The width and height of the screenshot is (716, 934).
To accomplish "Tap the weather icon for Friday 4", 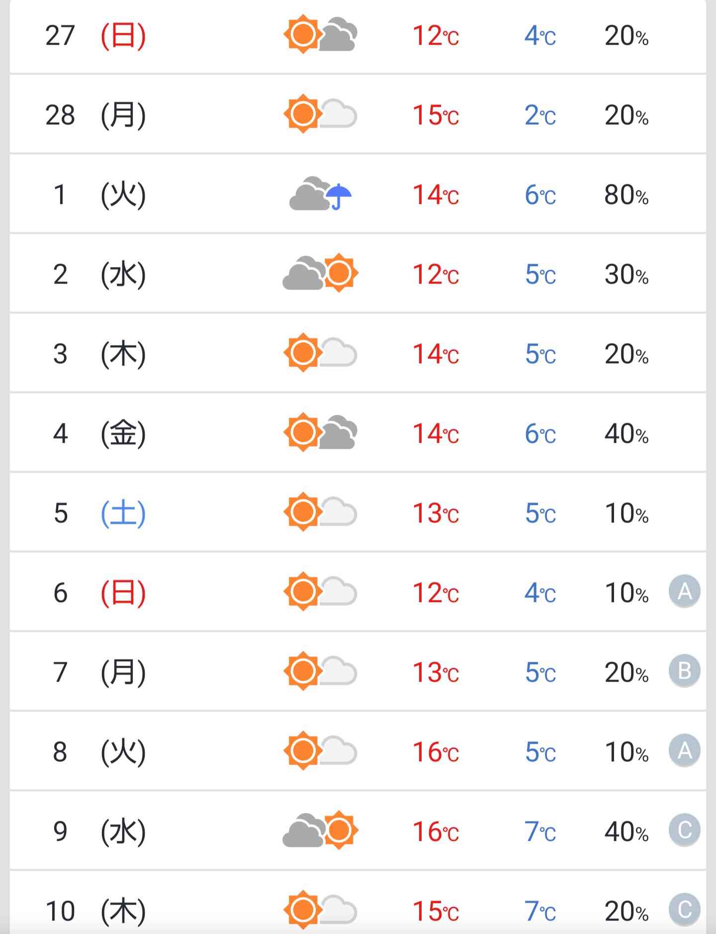I will (321, 432).
